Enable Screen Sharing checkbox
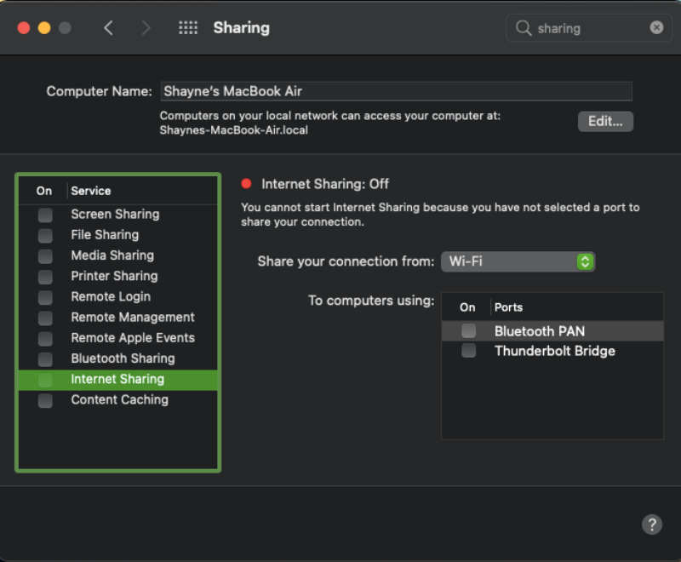681x562 pixels. pos(43,215)
